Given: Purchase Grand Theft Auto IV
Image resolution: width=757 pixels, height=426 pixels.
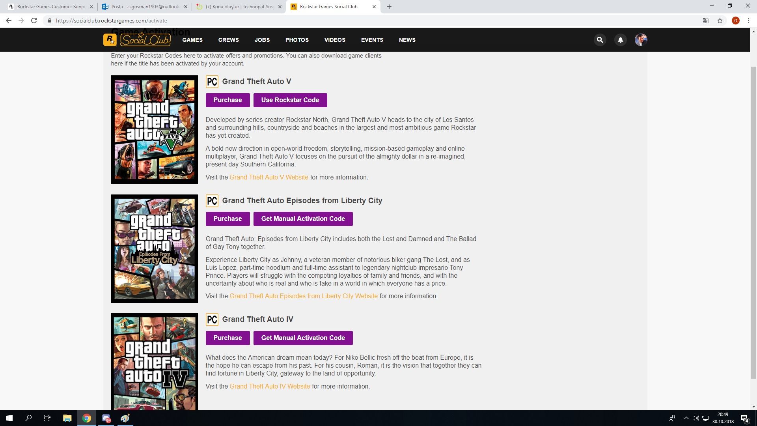Looking at the screenshot, I should click(x=227, y=338).
